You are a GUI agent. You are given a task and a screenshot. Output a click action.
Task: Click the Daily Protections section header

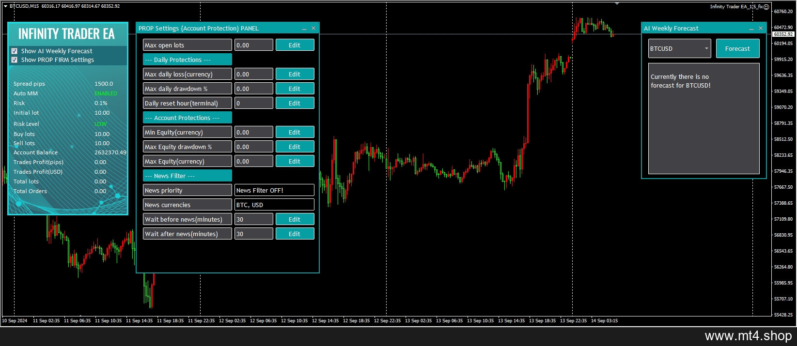[x=188, y=60]
